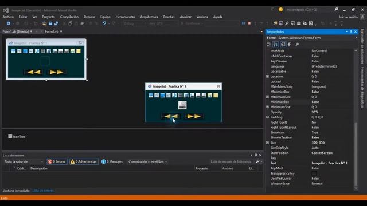The height and width of the screenshot is (206, 367).
Task: Open the Ayuda menu
Action: pos(218,17)
